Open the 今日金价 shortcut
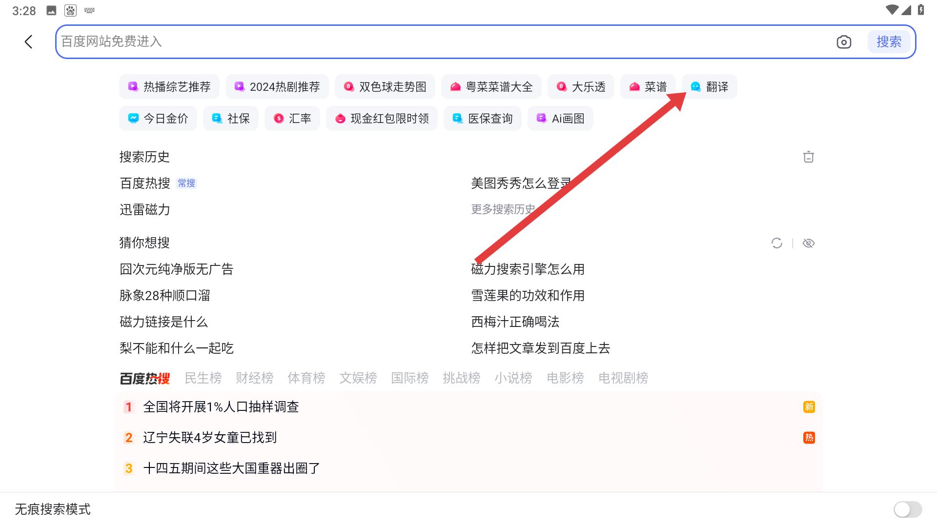The height and width of the screenshot is (527, 937). (158, 118)
